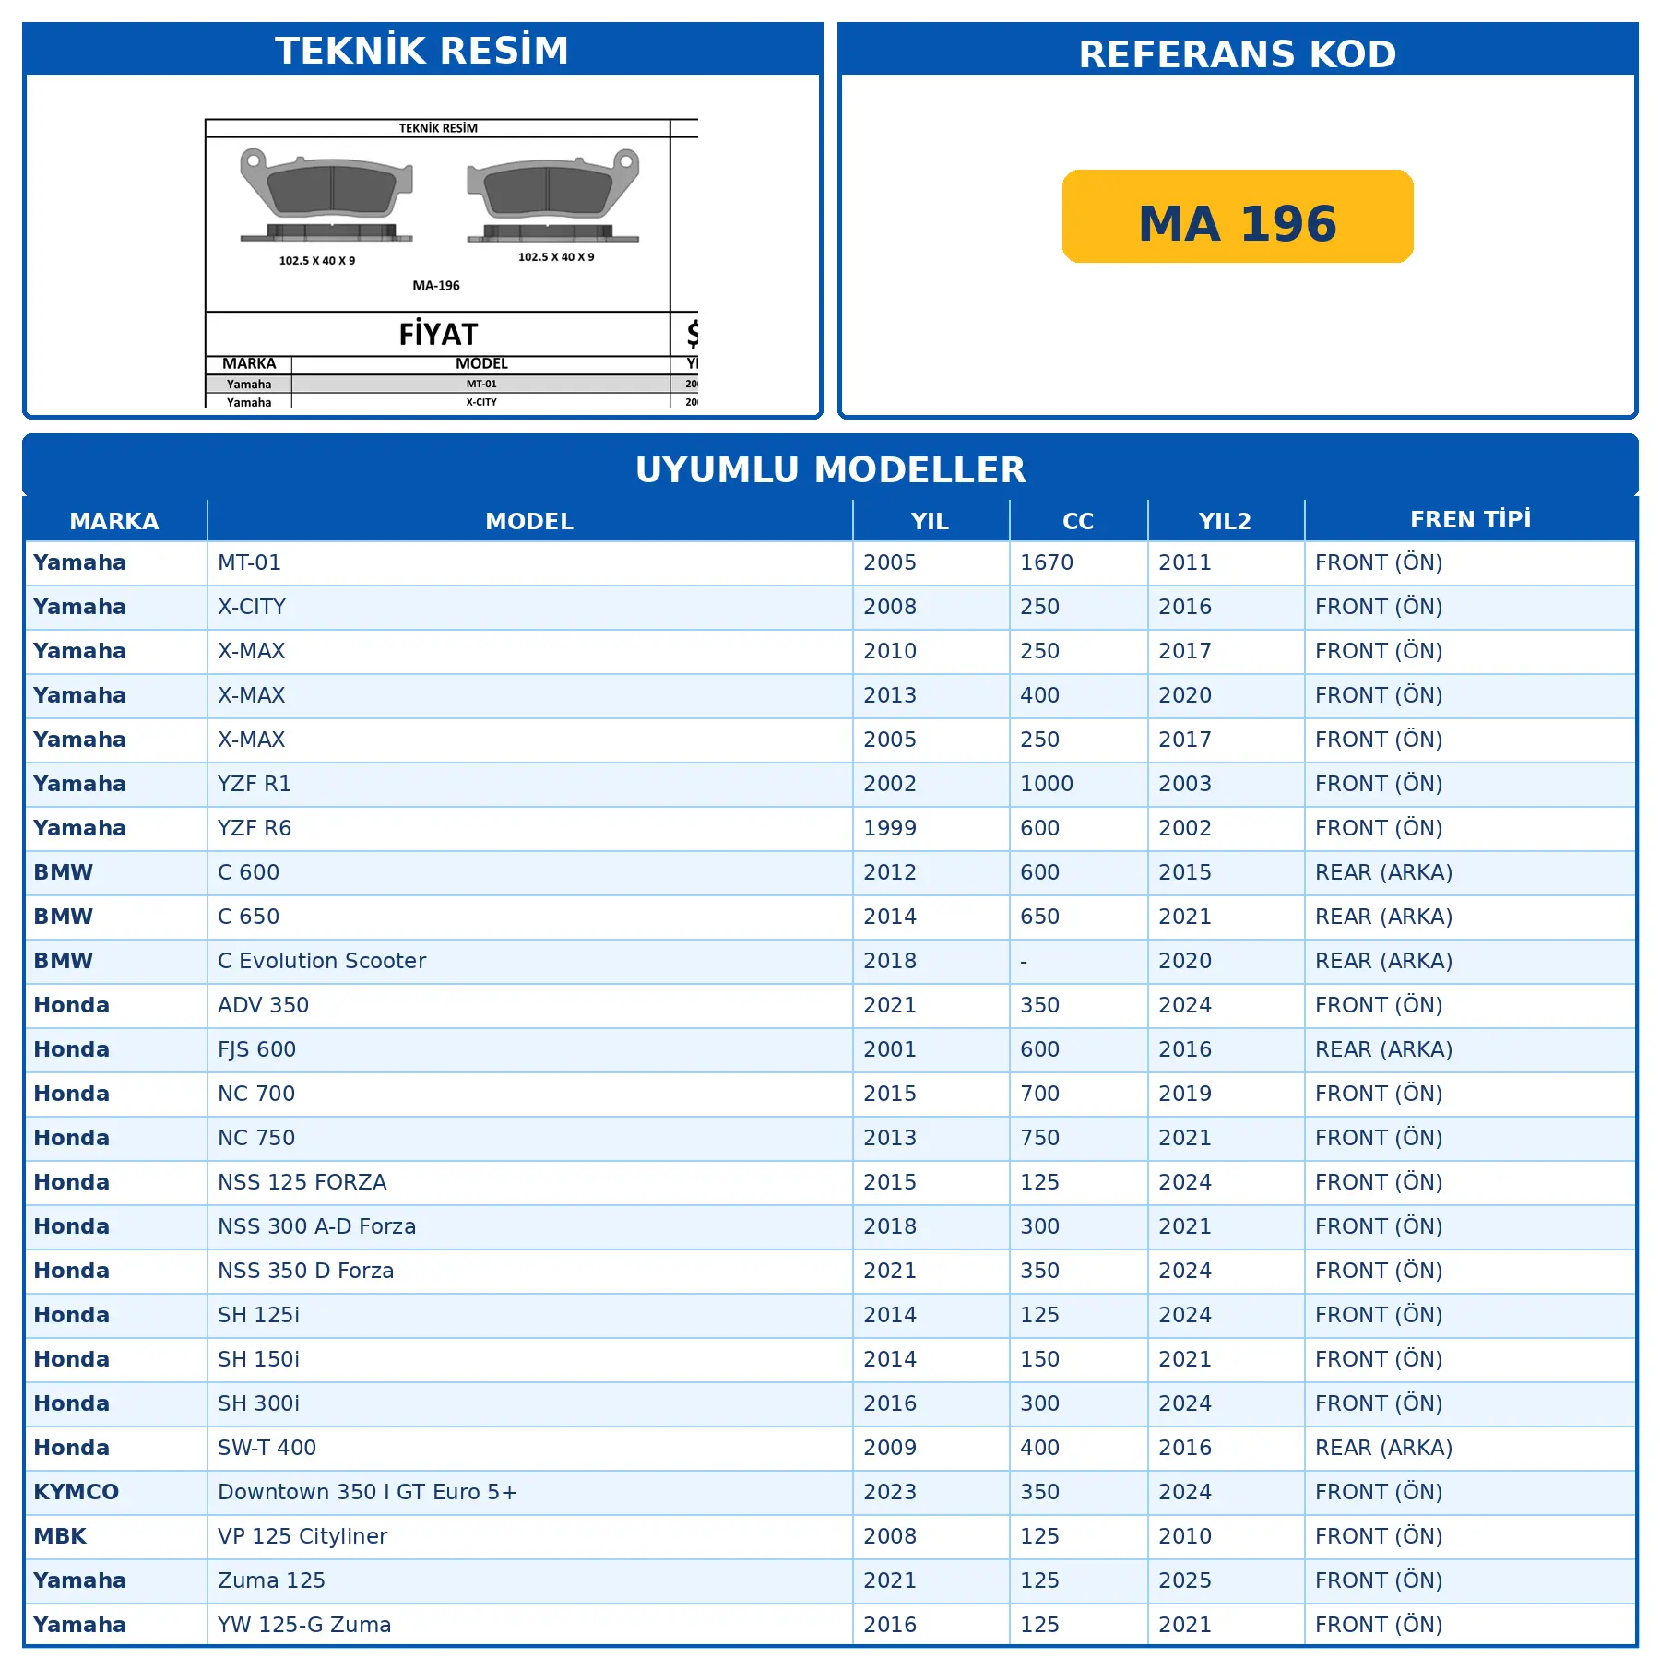This screenshot has height=1669, width=1660.
Task: Select the FJS 600 model cell
Action: (x=530, y=1049)
